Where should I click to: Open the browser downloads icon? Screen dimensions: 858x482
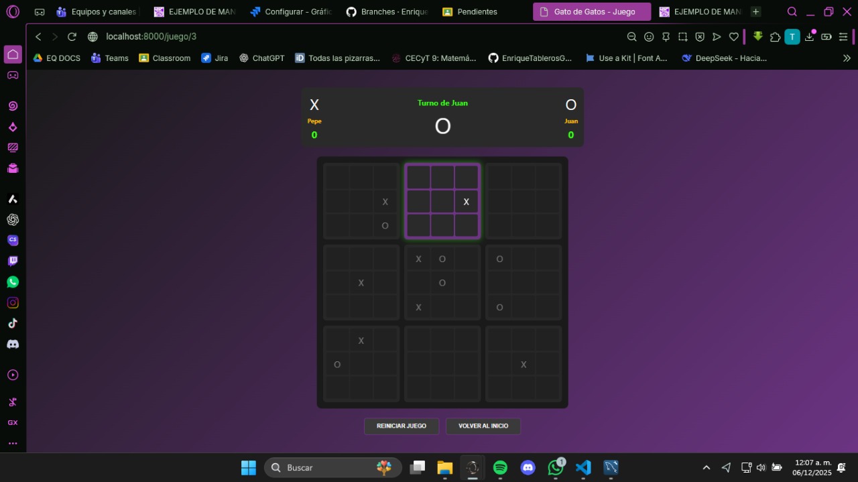809,37
